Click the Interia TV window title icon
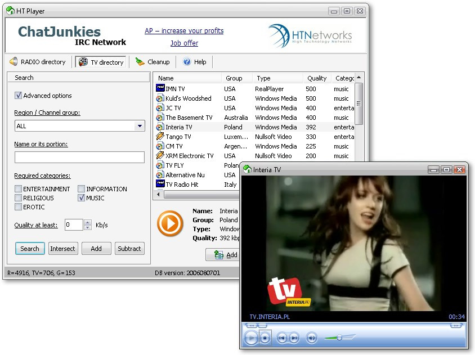This screenshot has height=355, width=475. pyautogui.click(x=248, y=169)
